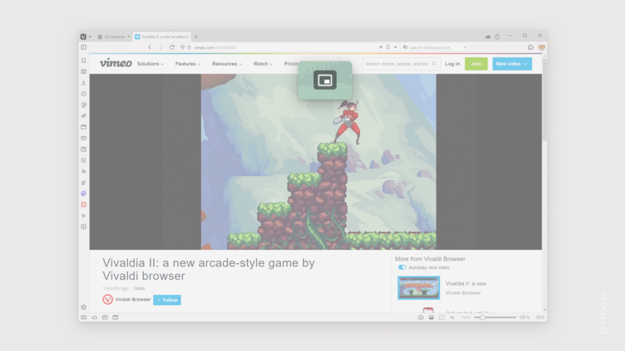Open the History panel icon
This screenshot has height=351, width=625.
[x=84, y=94]
